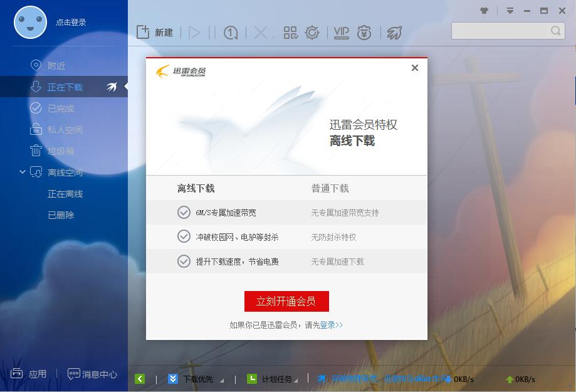Select 正在下载 in the sidebar
576x392 pixels.
(x=64, y=87)
